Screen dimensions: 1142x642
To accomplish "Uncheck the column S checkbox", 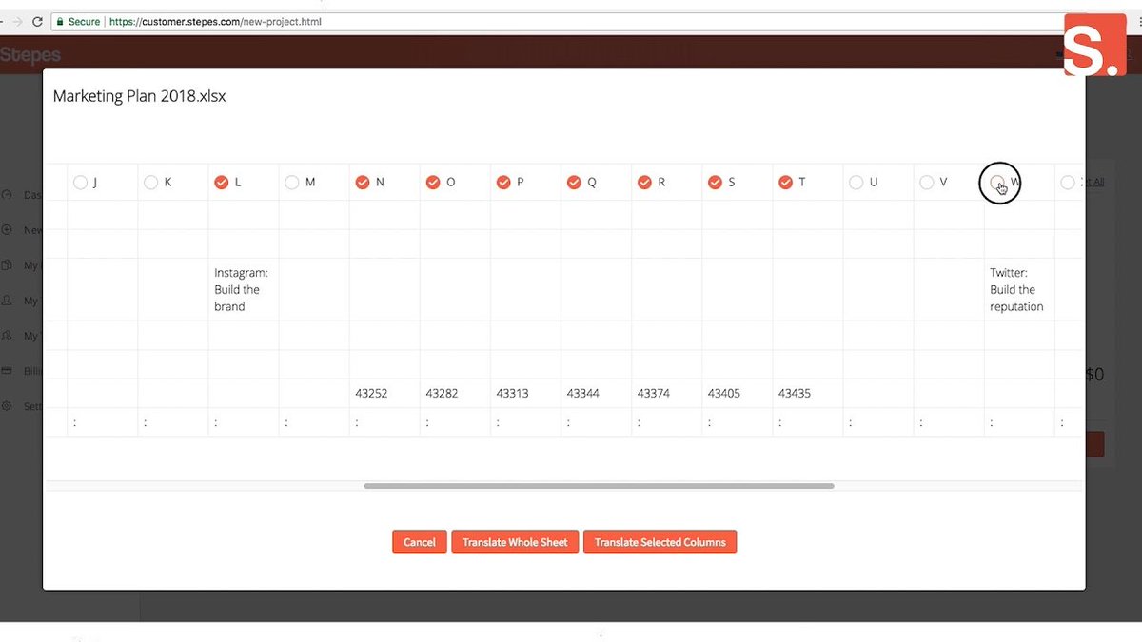I will (x=715, y=183).
